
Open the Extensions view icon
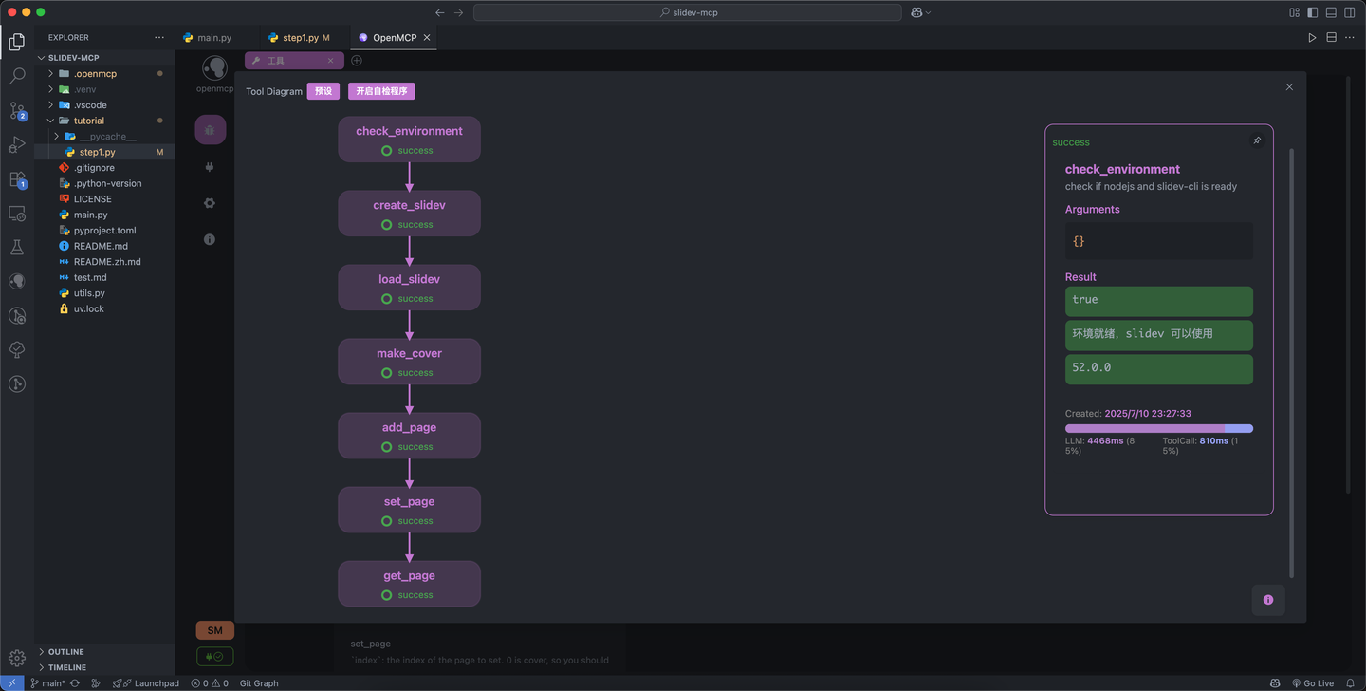pyautogui.click(x=17, y=179)
